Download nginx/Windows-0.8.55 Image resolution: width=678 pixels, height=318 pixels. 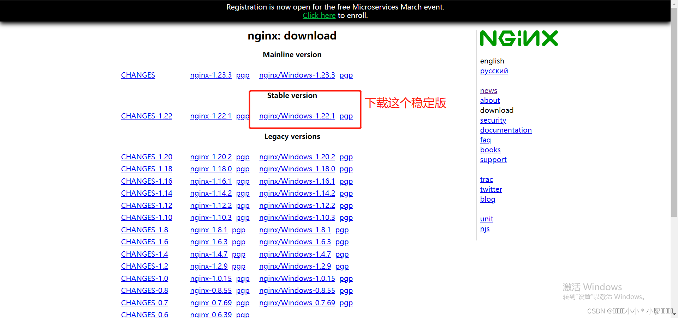click(297, 291)
